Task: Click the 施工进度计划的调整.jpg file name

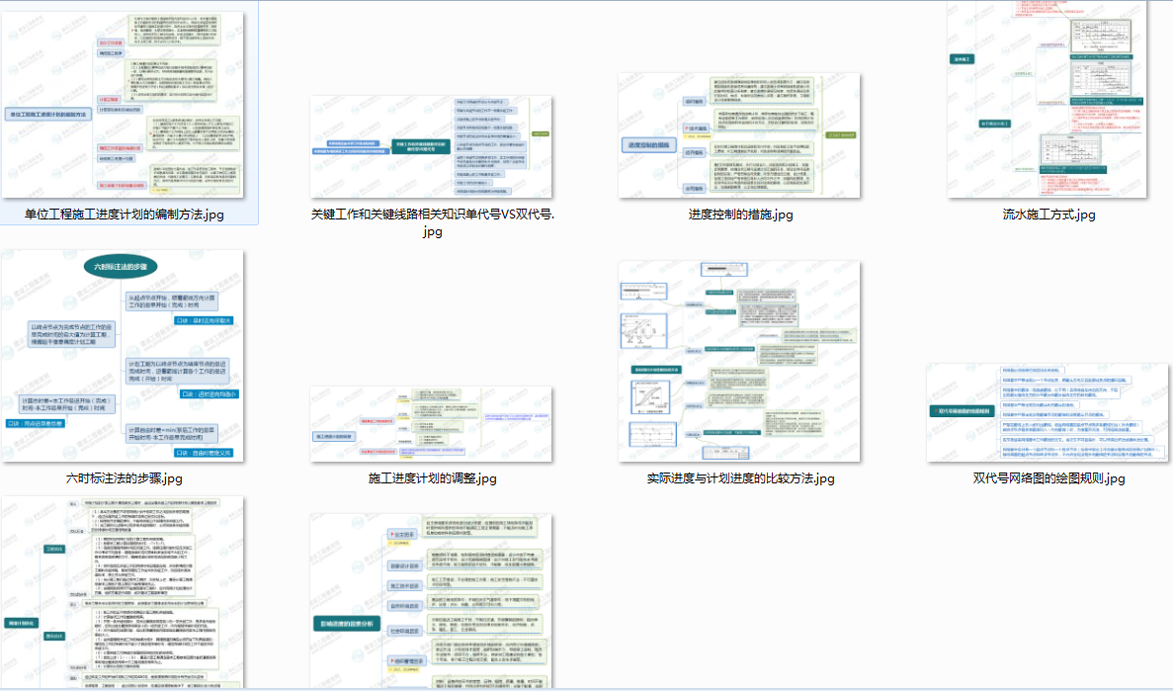Action: coord(432,478)
